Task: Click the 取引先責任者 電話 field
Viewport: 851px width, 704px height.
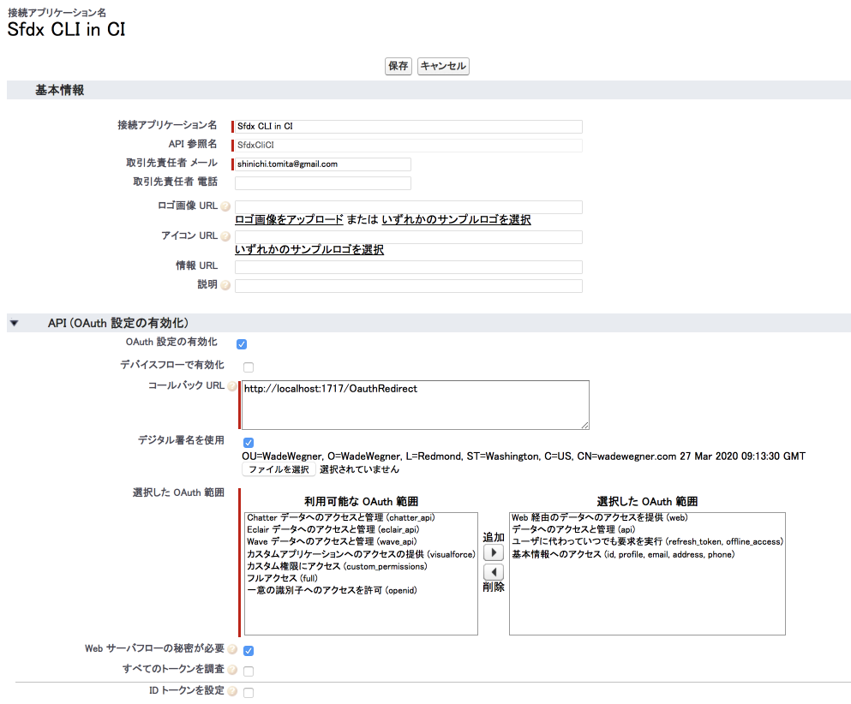Action: pyautogui.click(x=322, y=183)
